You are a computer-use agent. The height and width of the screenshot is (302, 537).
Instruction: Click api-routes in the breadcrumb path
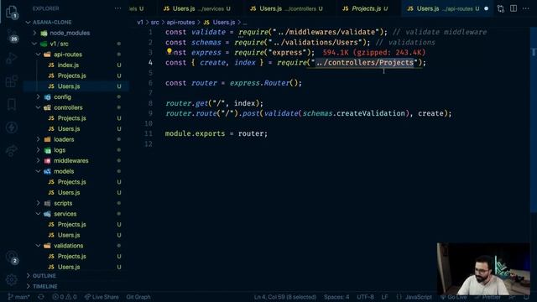coord(180,23)
